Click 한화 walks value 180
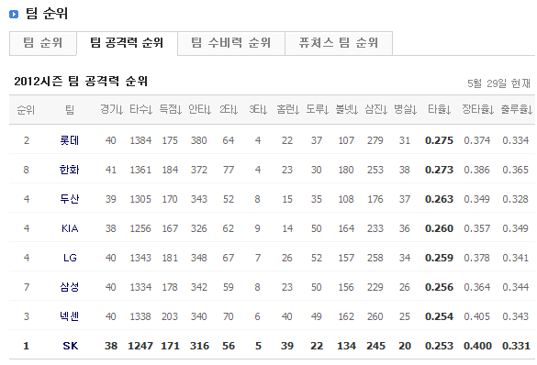 346,170
